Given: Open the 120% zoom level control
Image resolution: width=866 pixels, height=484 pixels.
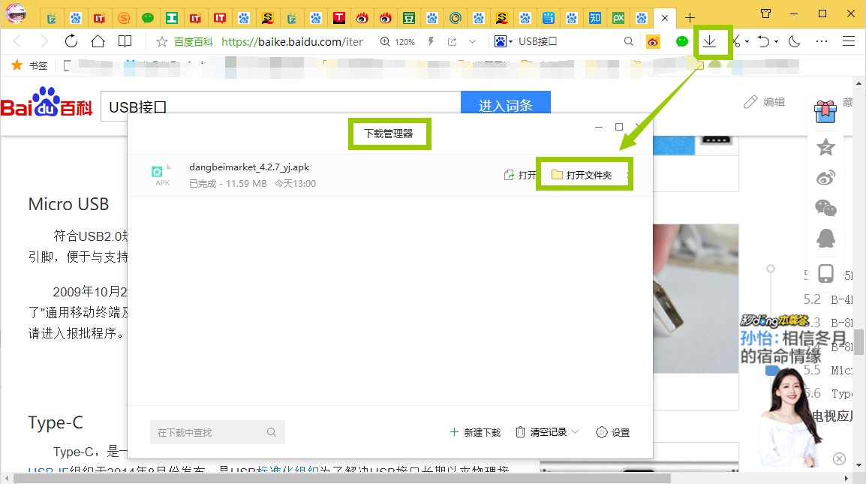Looking at the screenshot, I should [x=398, y=41].
